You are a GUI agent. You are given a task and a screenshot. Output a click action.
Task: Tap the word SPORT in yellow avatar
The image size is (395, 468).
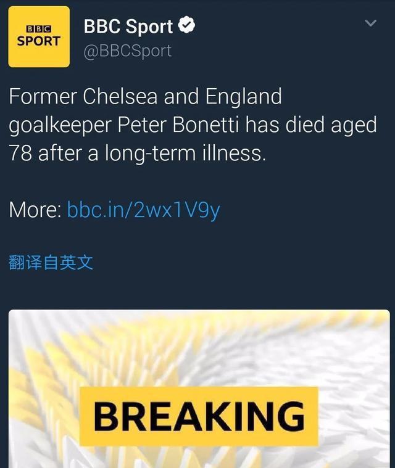tap(39, 41)
